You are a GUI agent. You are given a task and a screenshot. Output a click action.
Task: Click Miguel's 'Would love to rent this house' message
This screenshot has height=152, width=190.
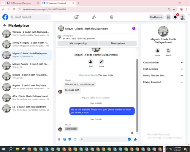click(x=80, y=84)
